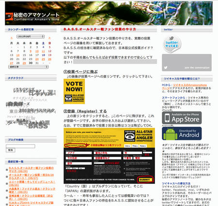Open the FLWカップDAY4 recent article link
Screen dimensions: 218x206
31,204
